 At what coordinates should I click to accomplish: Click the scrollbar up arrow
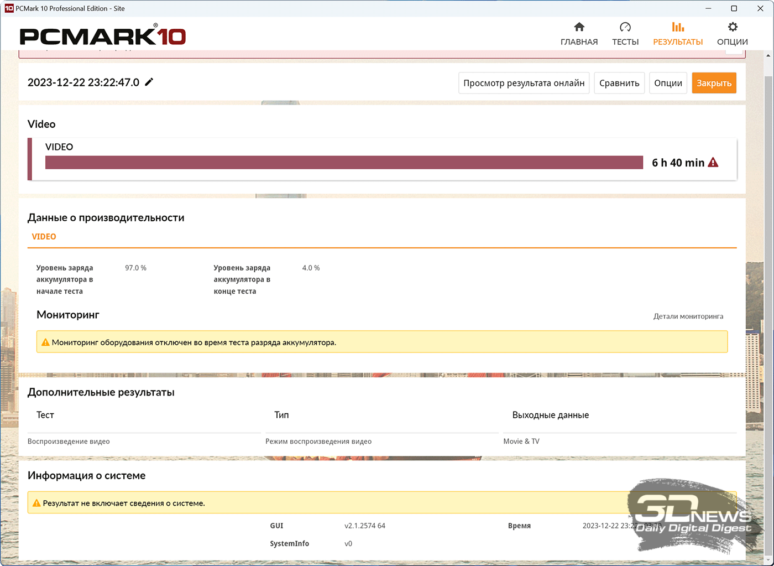[768, 55]
